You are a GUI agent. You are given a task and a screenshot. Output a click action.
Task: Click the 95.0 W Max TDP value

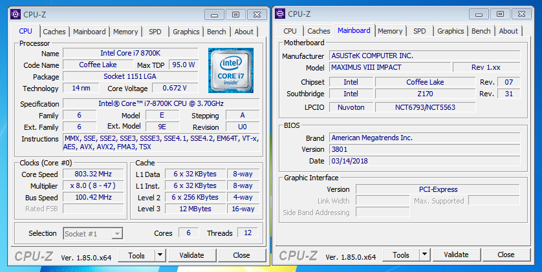(184, 65)
